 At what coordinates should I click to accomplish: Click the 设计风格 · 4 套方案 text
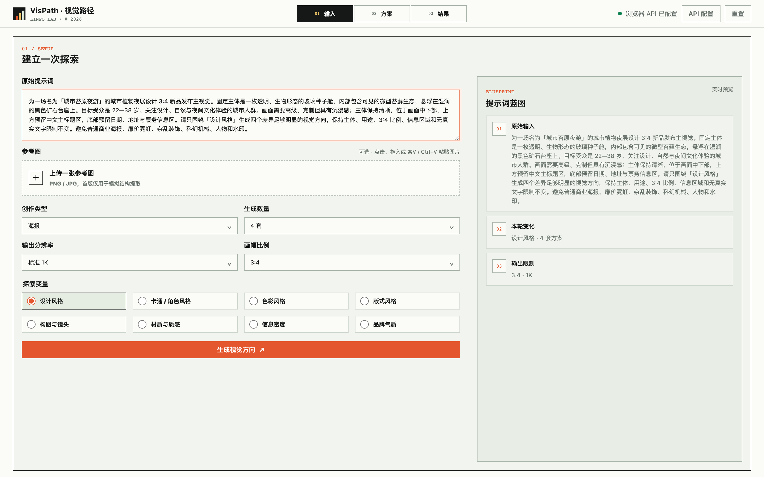(x=537, y=238)
